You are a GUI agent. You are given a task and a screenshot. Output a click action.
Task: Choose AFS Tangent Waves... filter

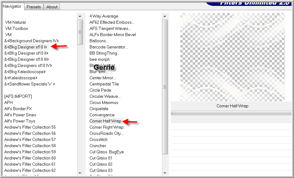110,29
